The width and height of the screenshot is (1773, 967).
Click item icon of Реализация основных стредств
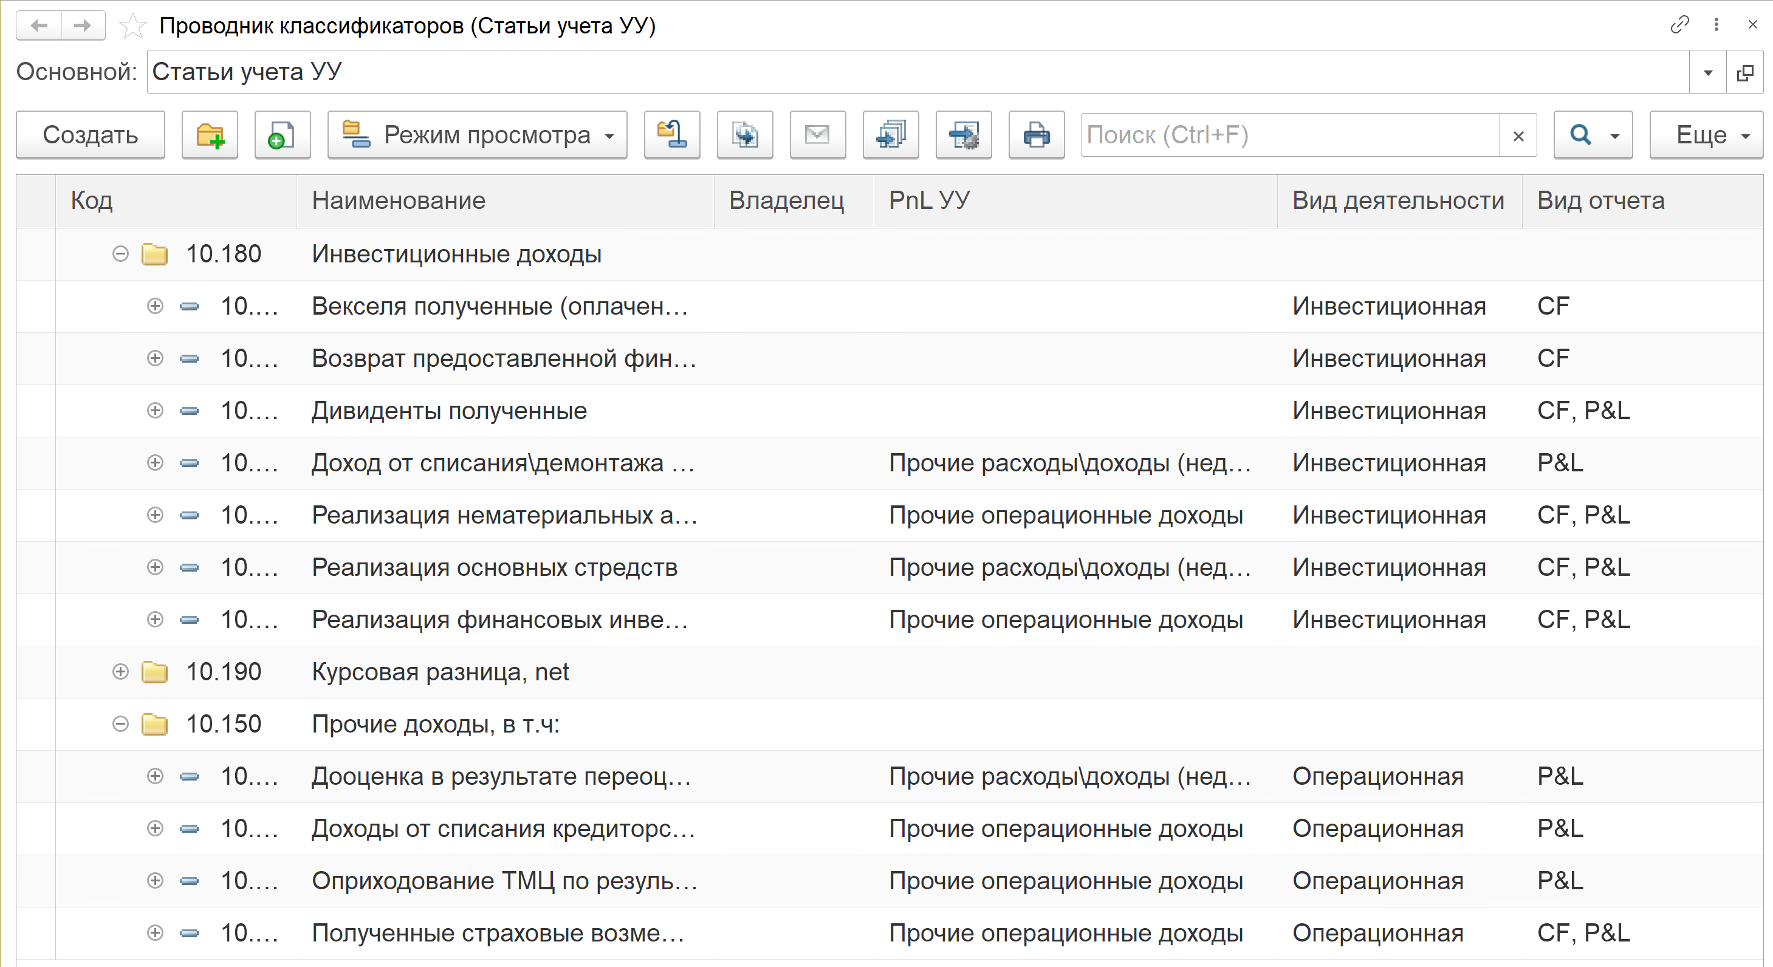click(190, 567)
